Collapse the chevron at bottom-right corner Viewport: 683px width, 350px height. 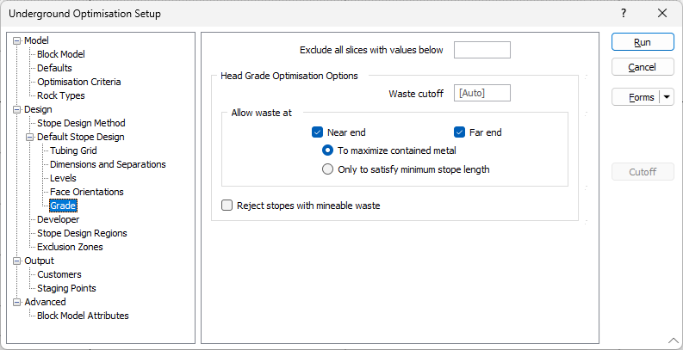(x=672, y=340)
